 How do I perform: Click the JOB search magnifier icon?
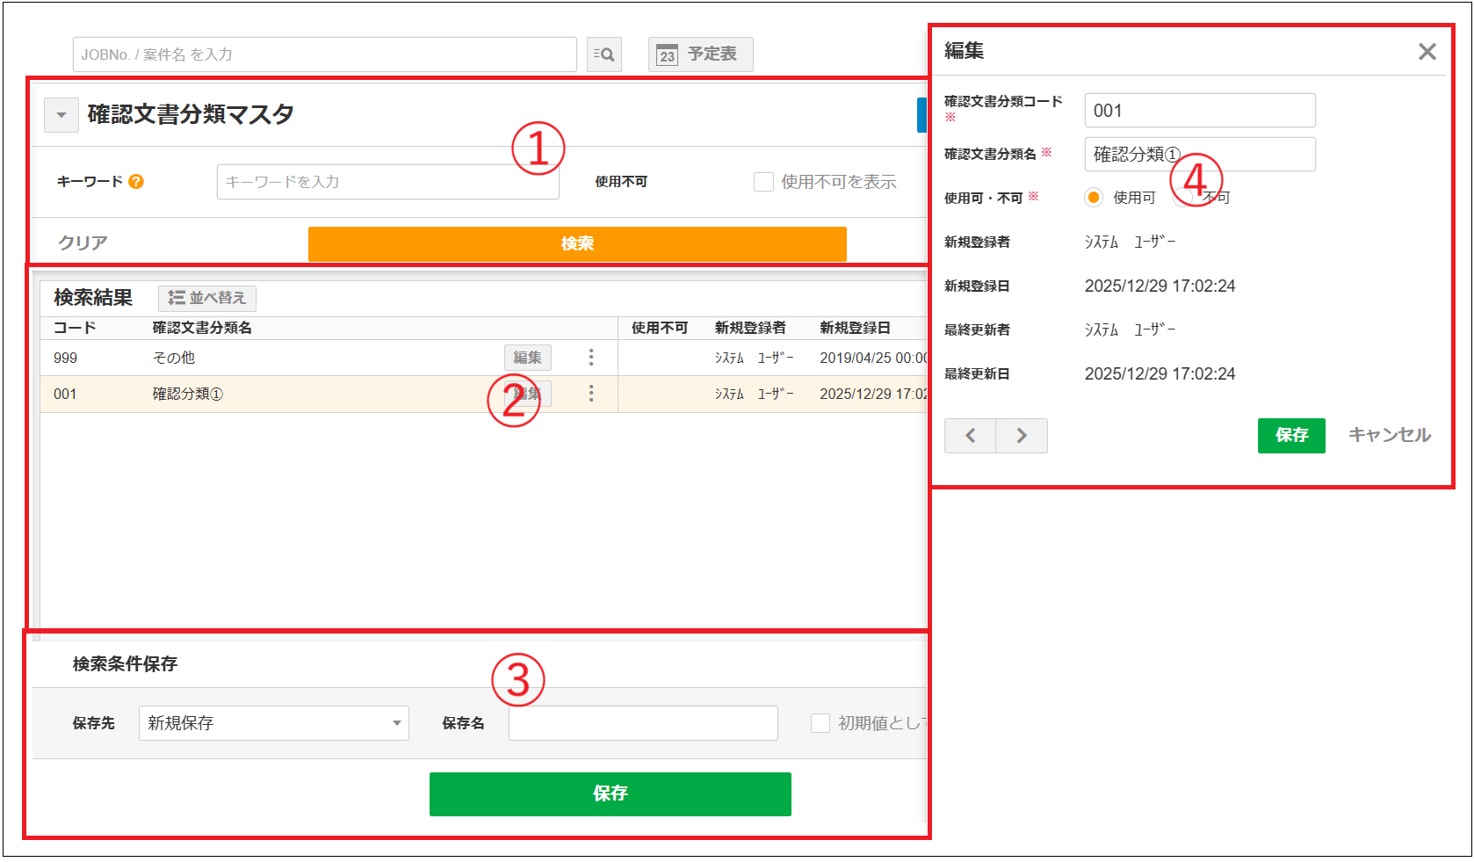604,54
